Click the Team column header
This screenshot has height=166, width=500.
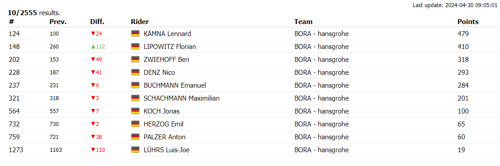[303, 22]
